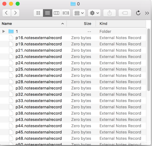The width and height of the screenshot is (152, 146).
Task: Switch to icon view
Action: click(x=38, y=13)
